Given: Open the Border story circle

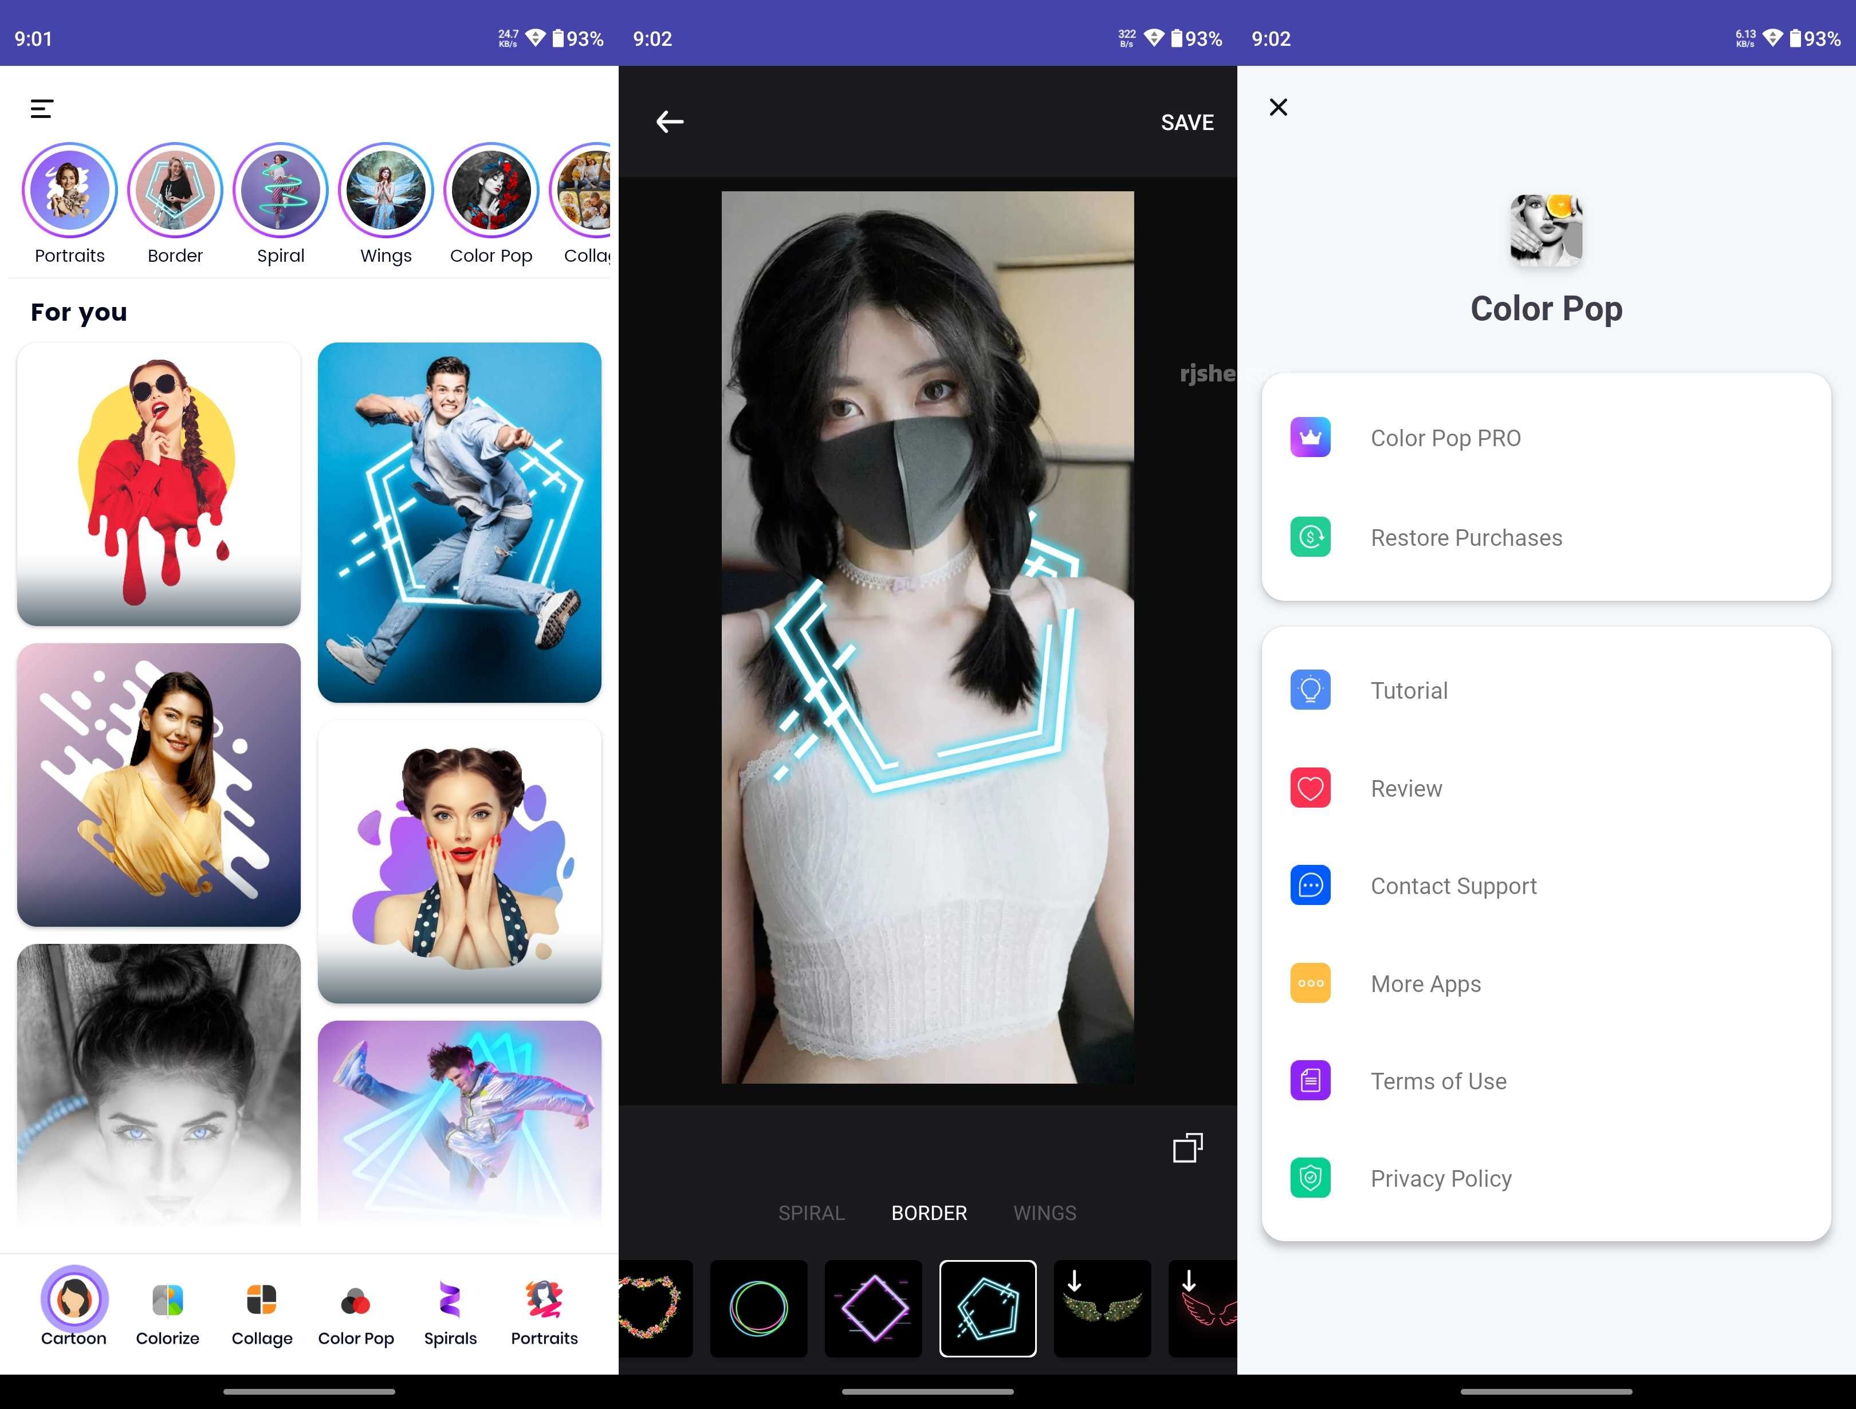Looking at the screenshot, I should 175,191.
